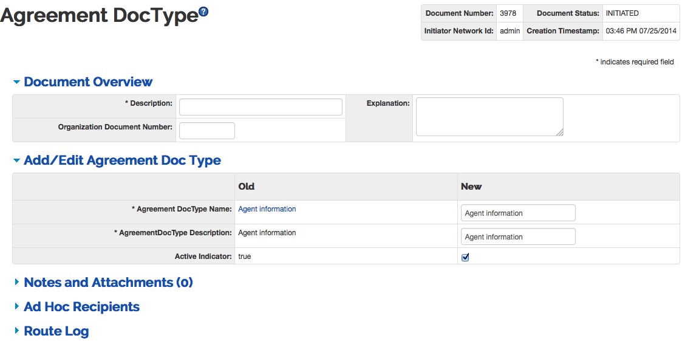
Task: Click into the Description input field
Action: (x=261, y=107)
